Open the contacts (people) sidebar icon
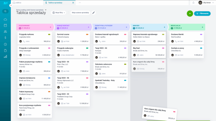The height and width of the screenshot is (121, 216). (x=5, y=31)
